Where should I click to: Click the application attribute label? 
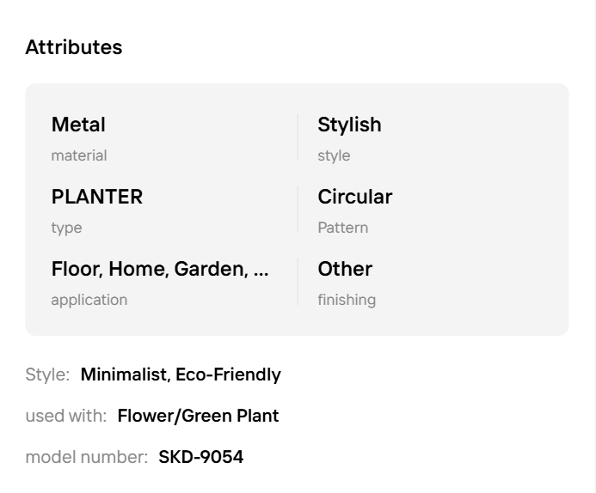click(89, 300)
